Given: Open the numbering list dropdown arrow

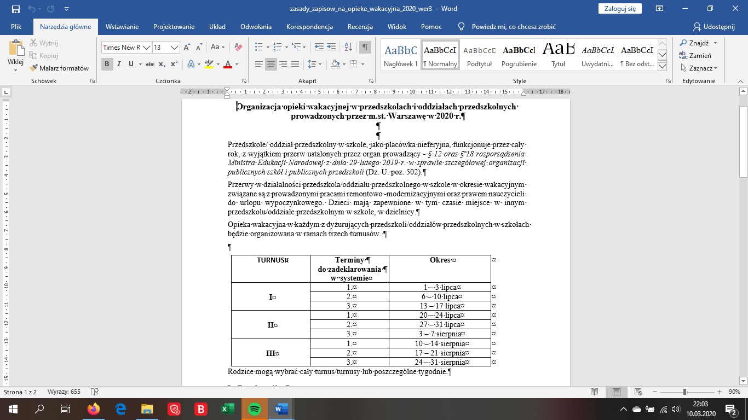Looking at the screenshot, I should 286,48.
